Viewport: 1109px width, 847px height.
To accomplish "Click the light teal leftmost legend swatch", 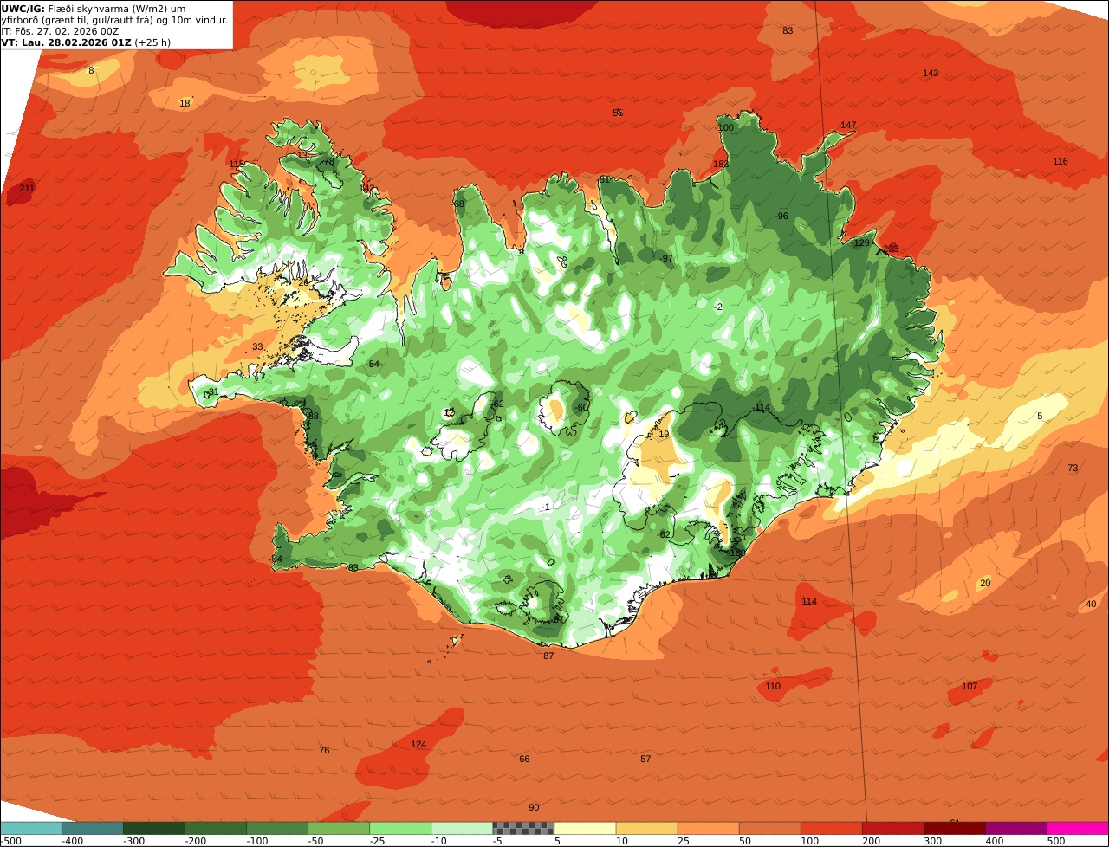I will [30, 828].
